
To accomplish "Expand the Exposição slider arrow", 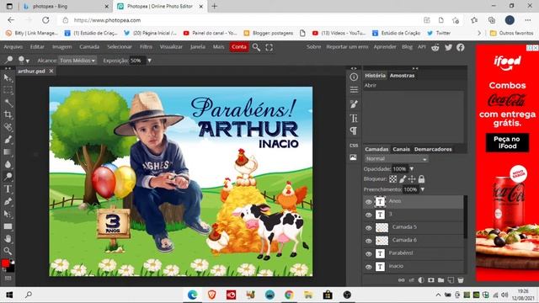I will [150, 61].
